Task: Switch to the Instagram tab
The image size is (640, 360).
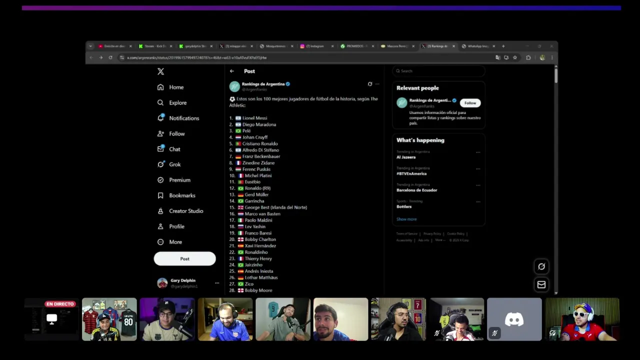Action: [x=317, y=46]
